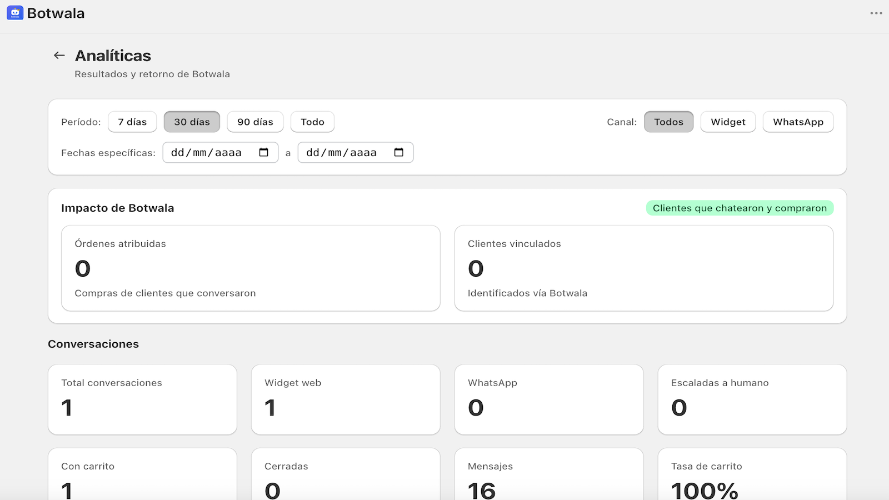Click the WhatsApp conversations card
Image resolution: width=889 pixels, height=500 pixels.
click(x=549, y=399)
